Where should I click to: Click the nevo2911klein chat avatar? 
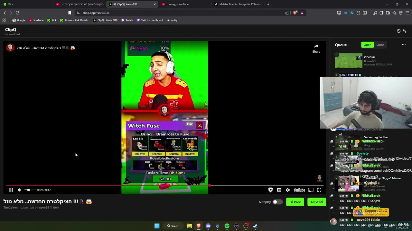coord(333,221)
